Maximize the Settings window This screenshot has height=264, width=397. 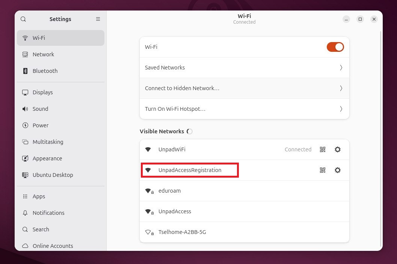(360, 19)
